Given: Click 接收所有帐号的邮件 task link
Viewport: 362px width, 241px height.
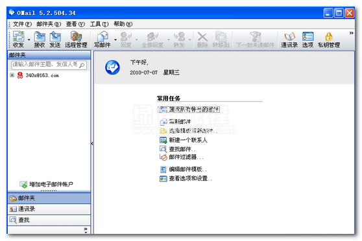Looking at the screenshot, I should click(189, 109).
